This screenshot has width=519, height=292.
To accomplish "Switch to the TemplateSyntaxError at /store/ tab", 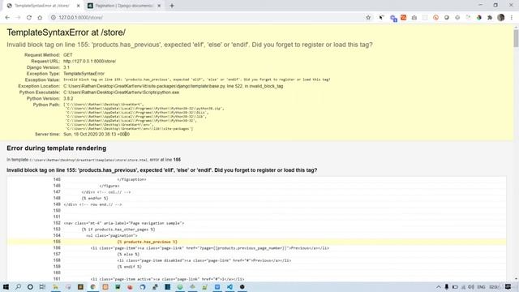I will (42, 6).
